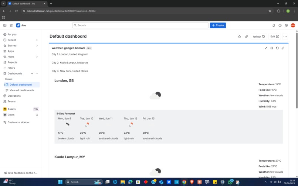Minimize the weather gadget

tap(266, 48)
